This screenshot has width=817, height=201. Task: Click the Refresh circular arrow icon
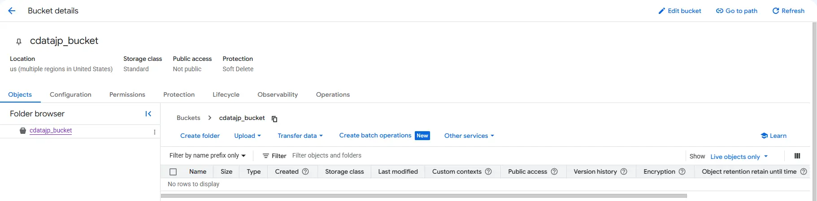tap(776, 11)
